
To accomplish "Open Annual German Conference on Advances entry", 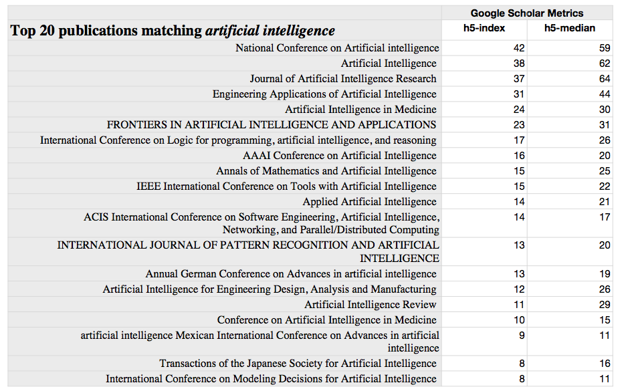I will (x=291, y=274).
